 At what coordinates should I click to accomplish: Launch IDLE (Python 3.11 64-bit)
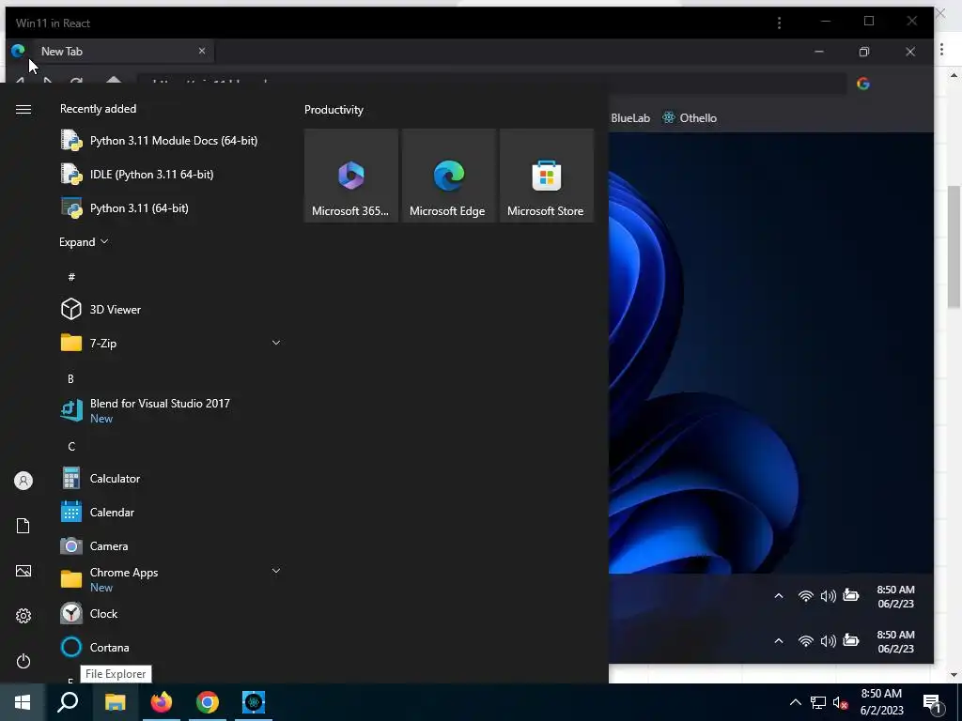pyautogui.click(x=137, y=174)
